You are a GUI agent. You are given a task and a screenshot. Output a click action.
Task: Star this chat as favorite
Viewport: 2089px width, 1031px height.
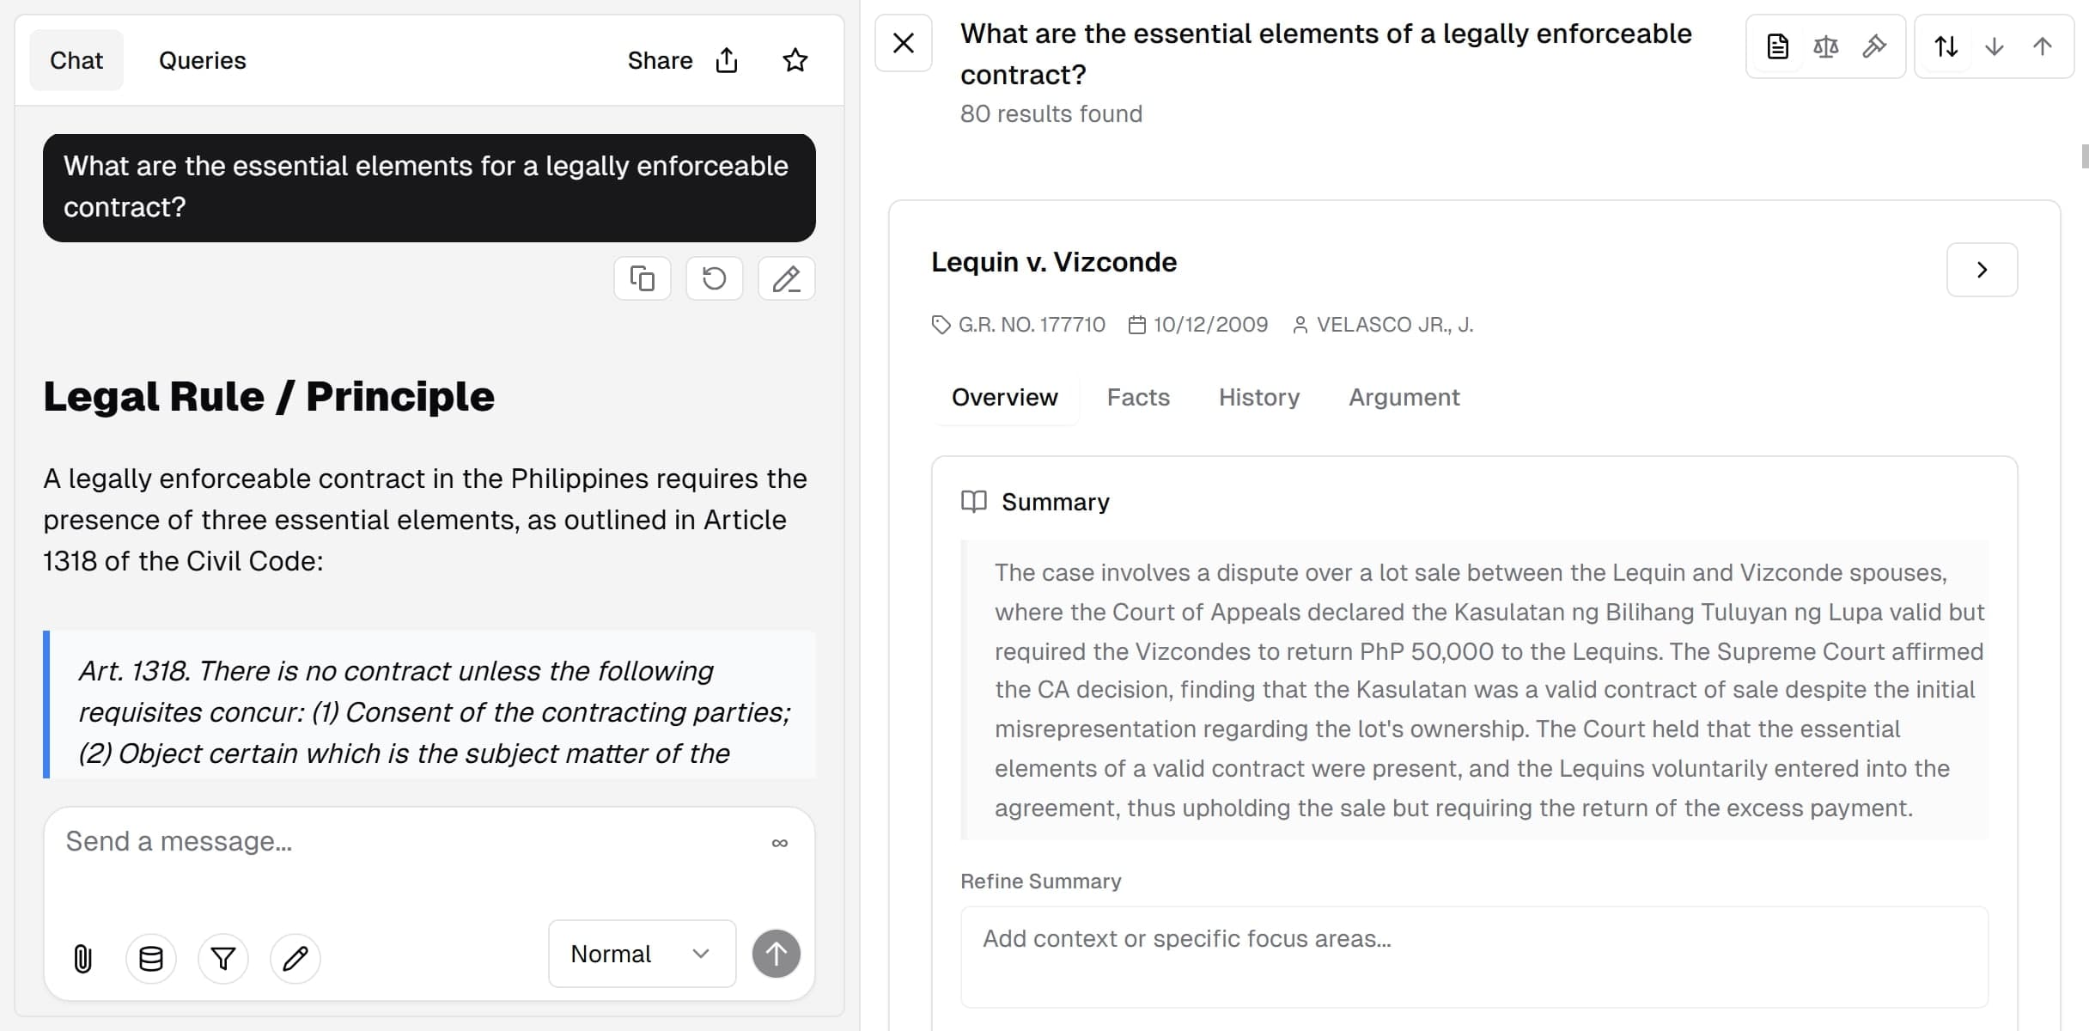click(795, 60)
